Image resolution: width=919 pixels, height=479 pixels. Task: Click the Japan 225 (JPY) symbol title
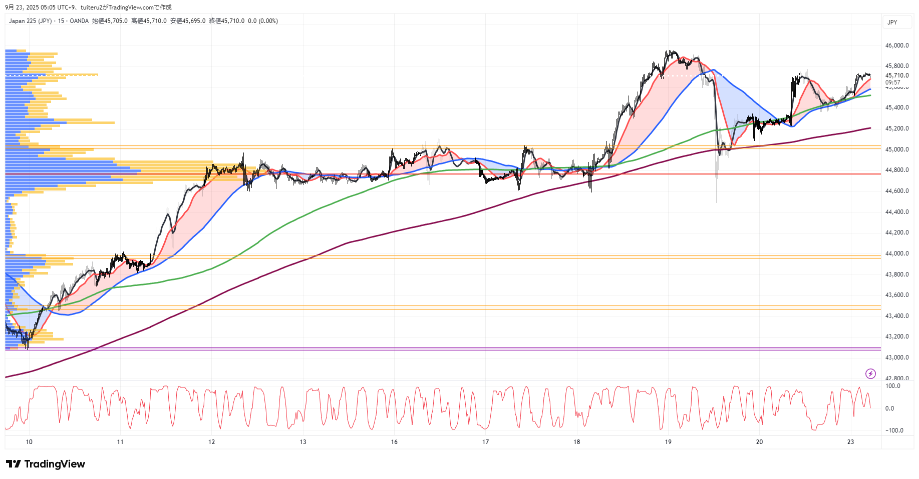point(30,21)
